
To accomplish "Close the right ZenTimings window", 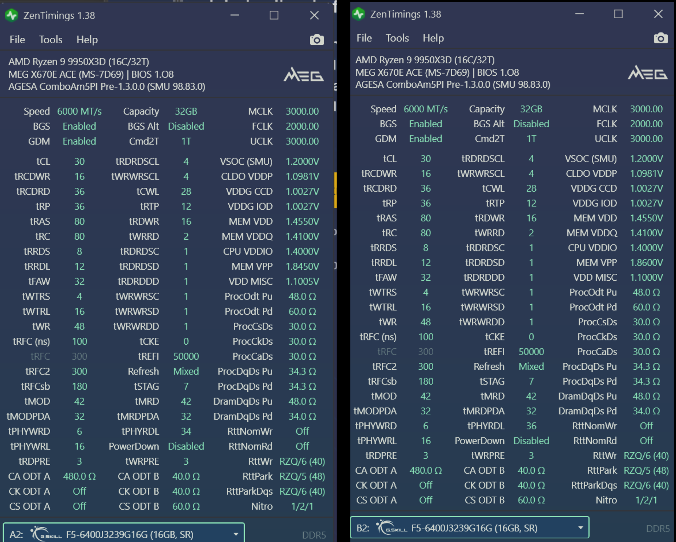I will click(658, 14).
